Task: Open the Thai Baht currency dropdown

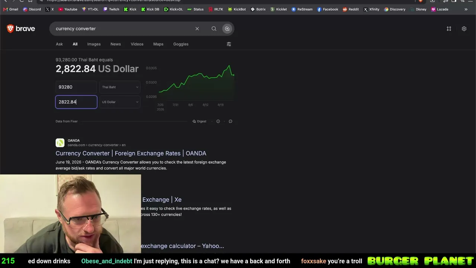Action: point(120,87)
